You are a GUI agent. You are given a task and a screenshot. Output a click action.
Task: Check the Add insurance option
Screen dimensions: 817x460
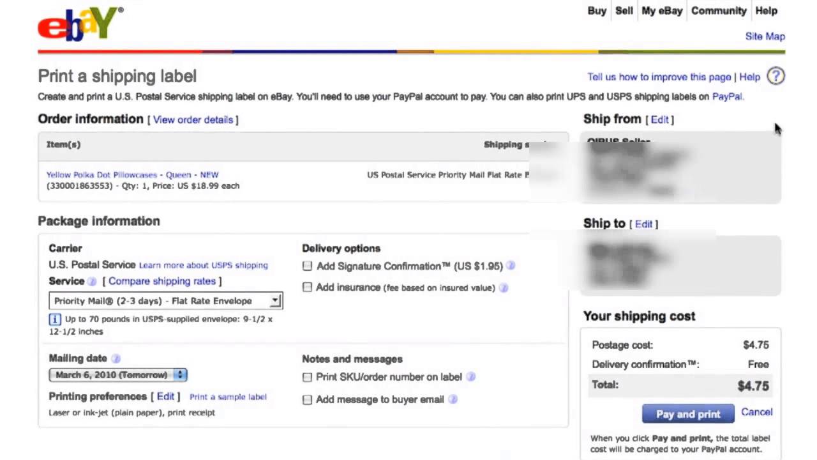(x=307, y=287)
